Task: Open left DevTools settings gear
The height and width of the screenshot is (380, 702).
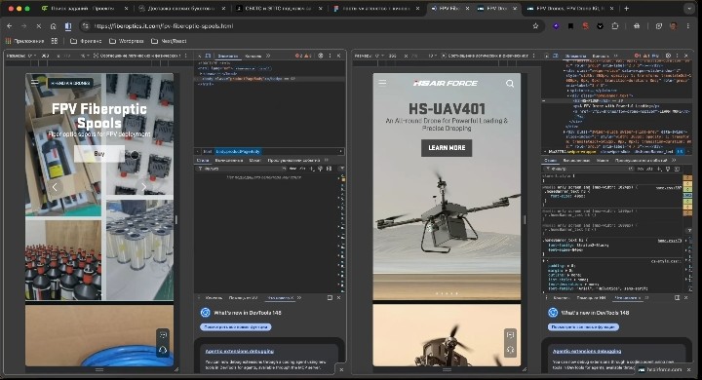Action: [321, 56]
